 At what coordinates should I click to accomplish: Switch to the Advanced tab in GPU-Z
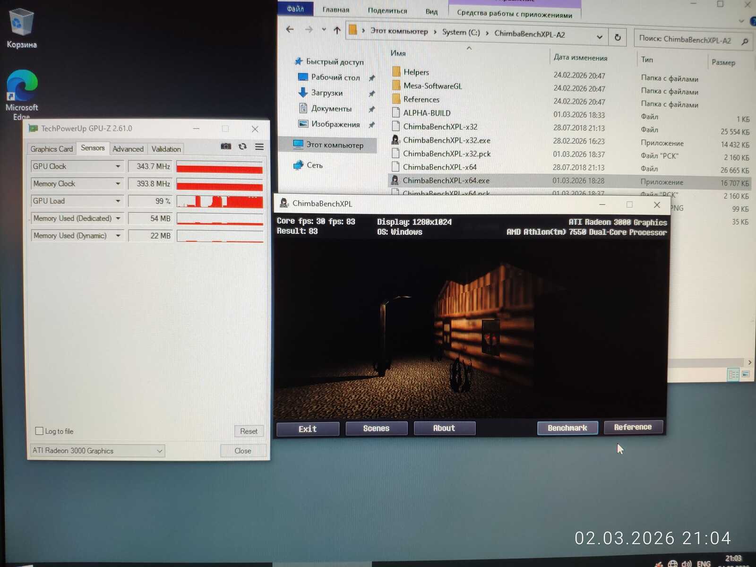click(x=128, y=149)
